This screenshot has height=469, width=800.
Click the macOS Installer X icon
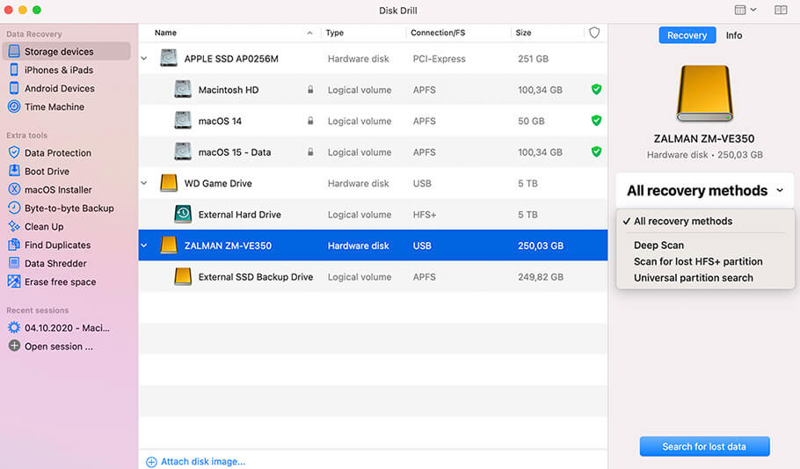point(14,189)
